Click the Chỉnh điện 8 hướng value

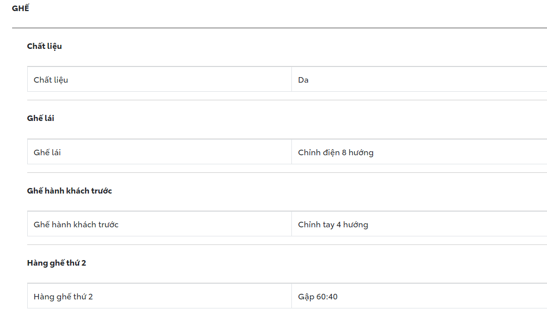click(336, 152)
